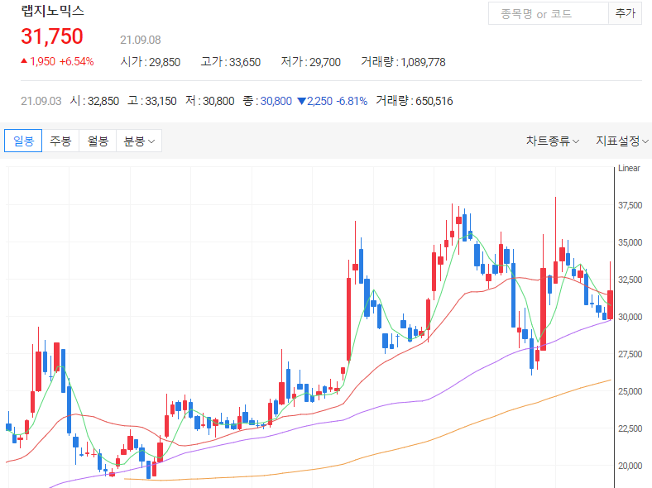Expand the 차트종류 chart type menu
The image size is (652, 488).
(x=552, y=141)
